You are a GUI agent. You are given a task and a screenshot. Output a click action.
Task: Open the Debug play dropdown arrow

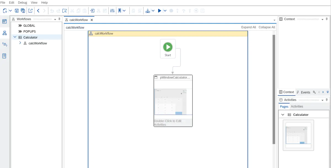coord(165,11)
